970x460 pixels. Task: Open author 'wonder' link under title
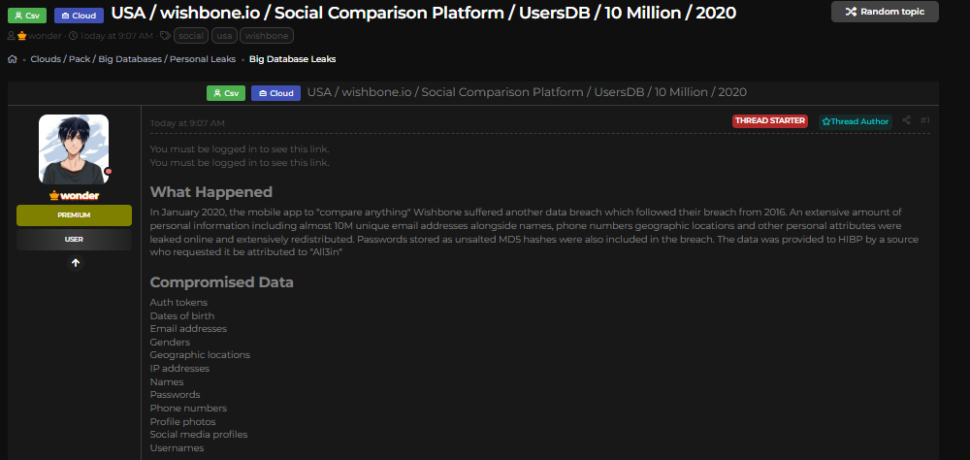47,36
